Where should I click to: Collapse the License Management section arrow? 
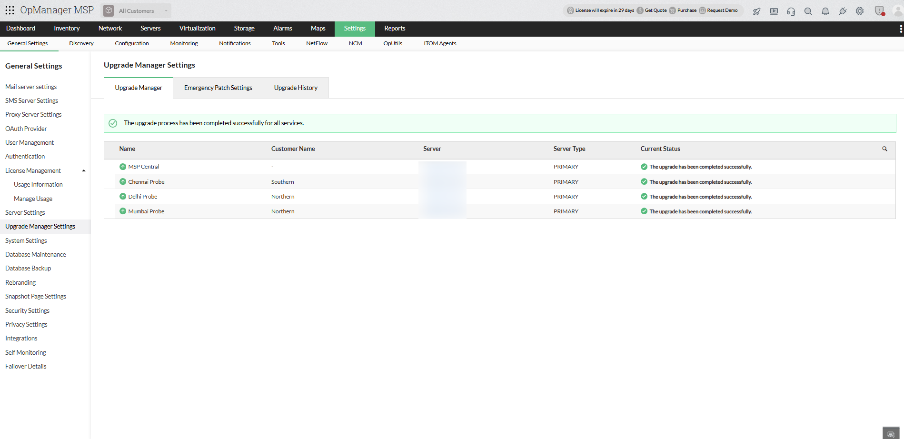(x=84, y=171)
